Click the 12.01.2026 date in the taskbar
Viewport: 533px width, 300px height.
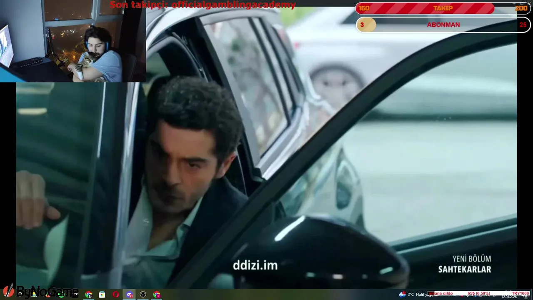(510, 297)
